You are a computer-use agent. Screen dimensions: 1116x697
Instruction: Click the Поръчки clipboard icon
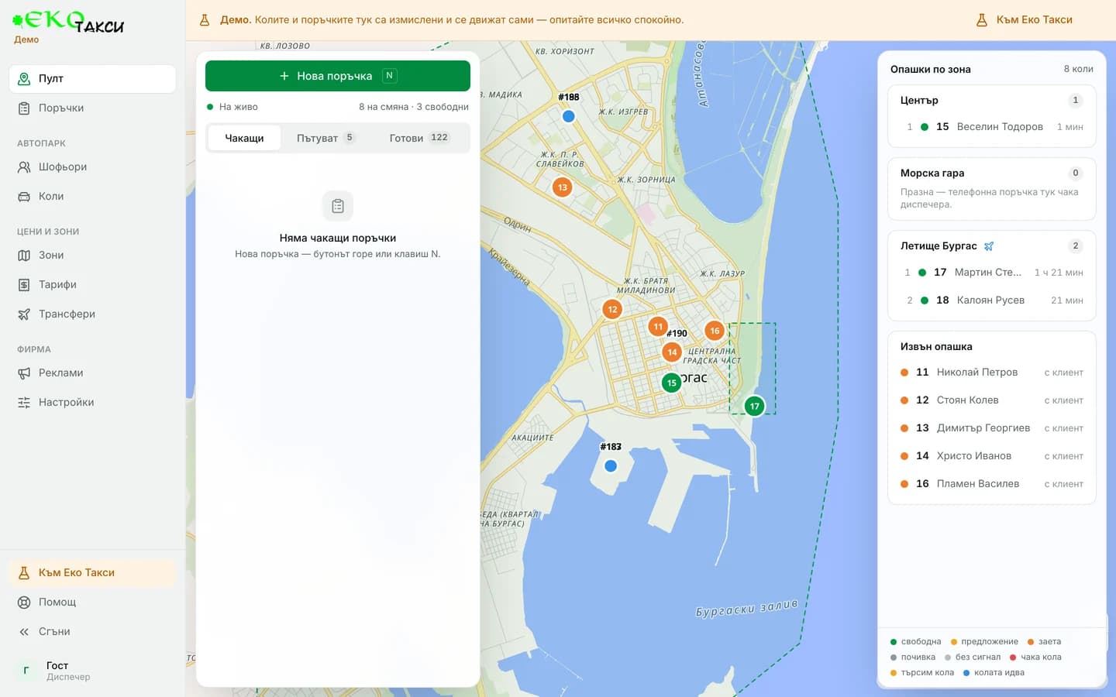pos(24,108)
